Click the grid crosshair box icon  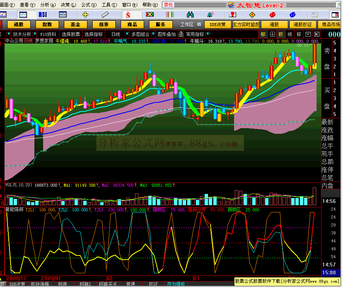tap(272, 34)
